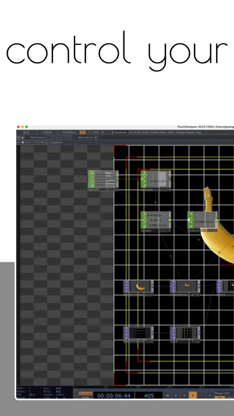The width and height of the screenshot is (234, 416).
Task: Open the TUTORIALS tab
Action: [x=69, y=132]
